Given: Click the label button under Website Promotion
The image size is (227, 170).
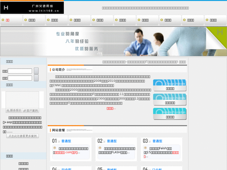Looking at the screenshot, I should point(170,117).
